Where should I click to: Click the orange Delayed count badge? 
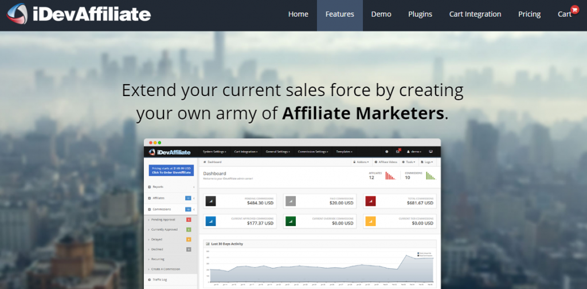[x=189, y=239]
